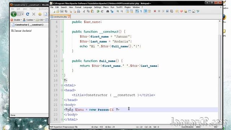Reload the page in Firefox
This screenshot has height=130, width=231.
[x=27, y=14]
